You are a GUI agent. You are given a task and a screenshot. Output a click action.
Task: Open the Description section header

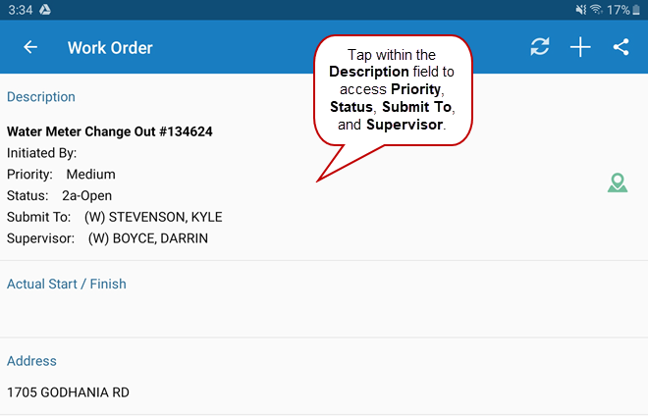pos(41,97)
